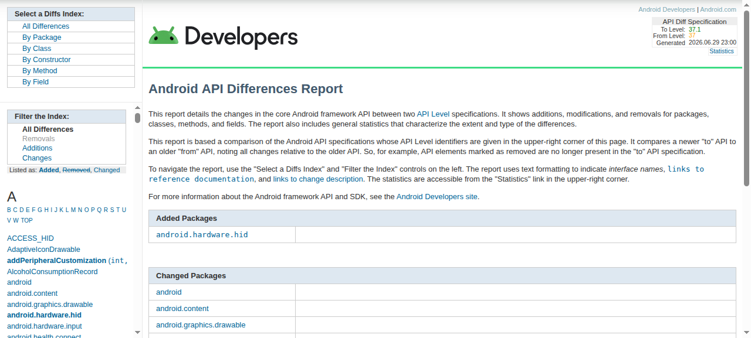Image resolution: width=751 pixels, height=338 pixels.
Task: Click the index frame scrollbar up arrow
Action: tap(137, 108)
